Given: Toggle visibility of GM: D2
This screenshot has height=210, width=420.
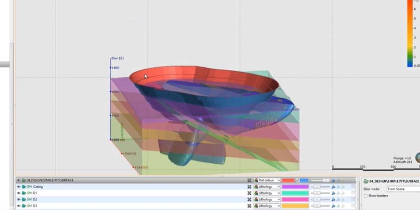Looking at the screenshot, I should point(18,199).
